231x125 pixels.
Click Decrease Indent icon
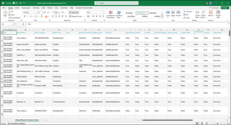pos(63,16)
